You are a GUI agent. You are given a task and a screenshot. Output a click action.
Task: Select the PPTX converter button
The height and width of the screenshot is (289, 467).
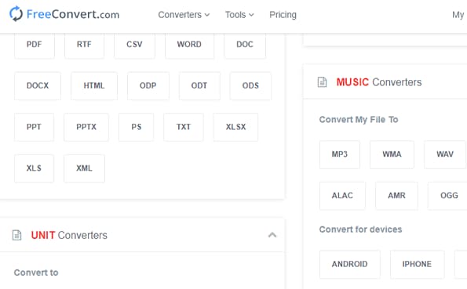[86, 127]
